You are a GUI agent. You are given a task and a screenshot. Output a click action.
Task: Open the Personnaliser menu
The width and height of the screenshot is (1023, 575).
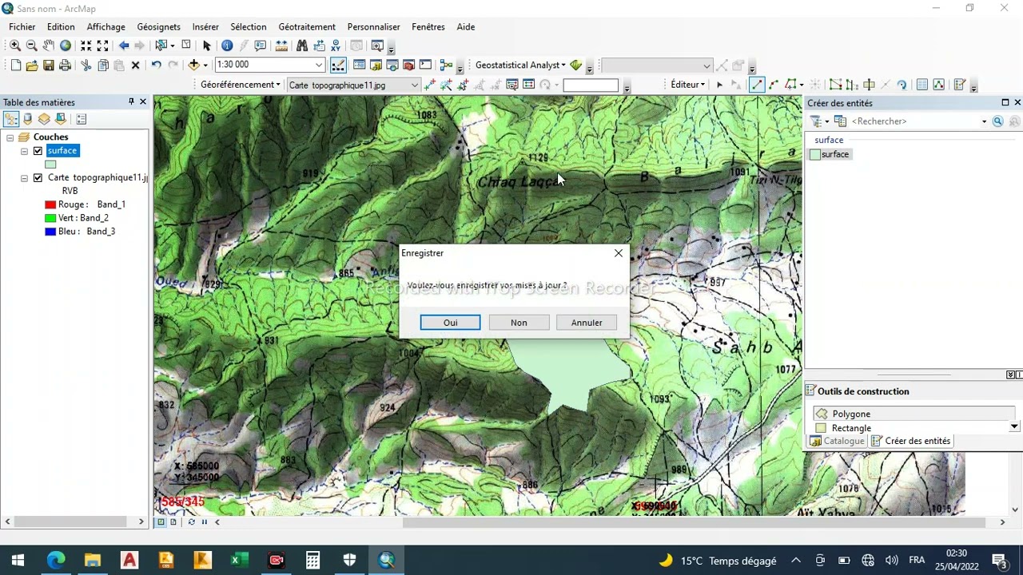point(373,26)
